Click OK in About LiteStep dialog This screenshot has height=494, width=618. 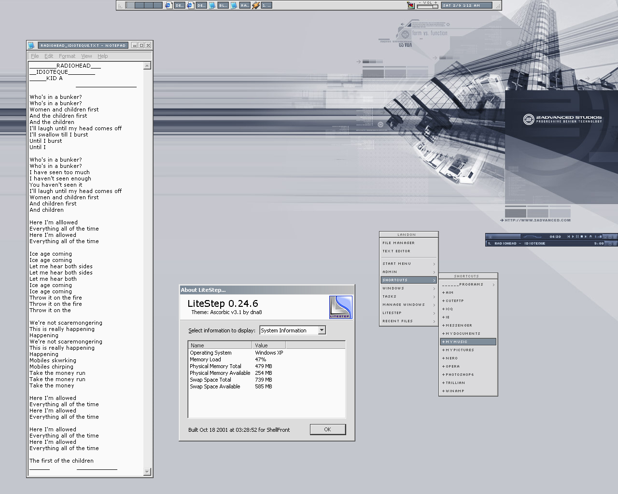coord(327,429)
